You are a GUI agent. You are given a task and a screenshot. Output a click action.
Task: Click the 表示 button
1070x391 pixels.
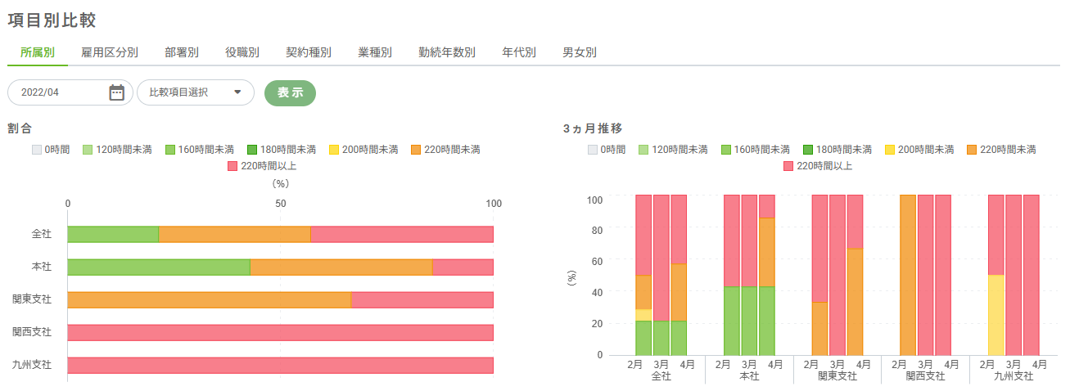click(290, 92)
